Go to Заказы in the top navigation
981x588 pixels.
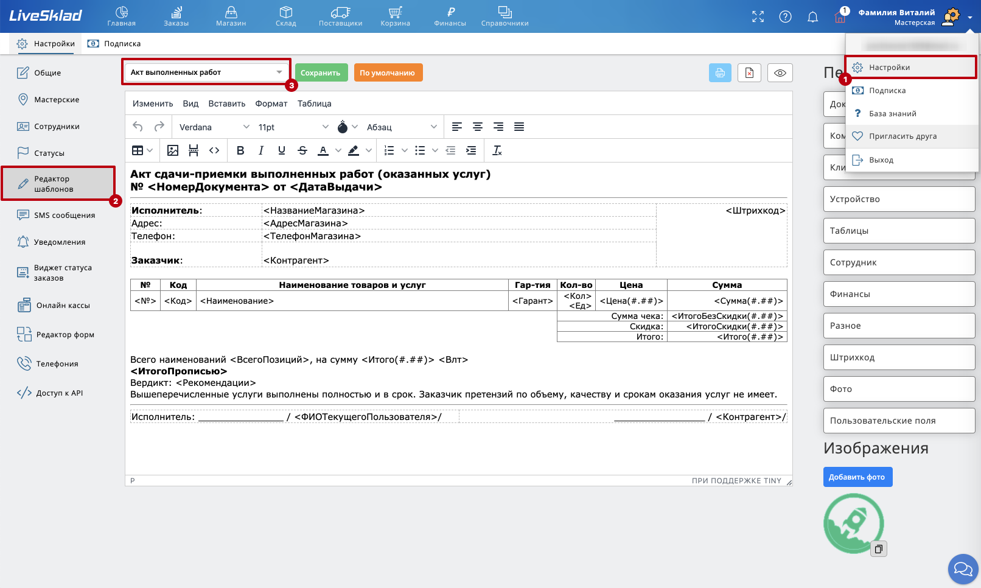[176, 16]
